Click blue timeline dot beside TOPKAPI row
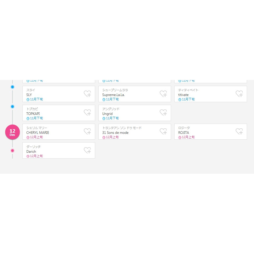The height and width of the screenshot is (254, 254). (x=13, y=106)
